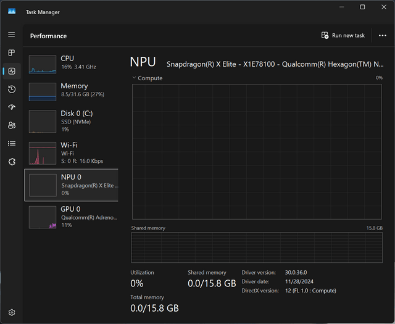395x324 pixels.
Task: Click the Total memory 0.0/15.8 GB value
Action: tap(154, 308)
